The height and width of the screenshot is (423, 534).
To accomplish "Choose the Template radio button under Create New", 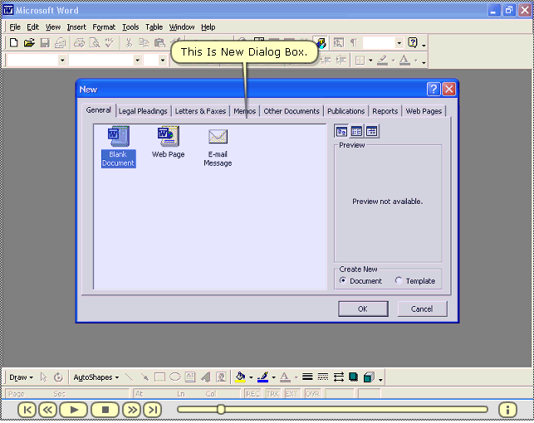I will coord(399,280).
